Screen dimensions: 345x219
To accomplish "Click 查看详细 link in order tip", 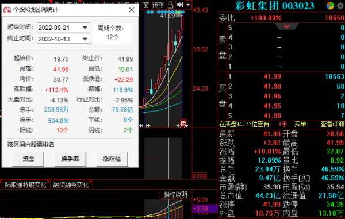I will [x=332, y=125].
